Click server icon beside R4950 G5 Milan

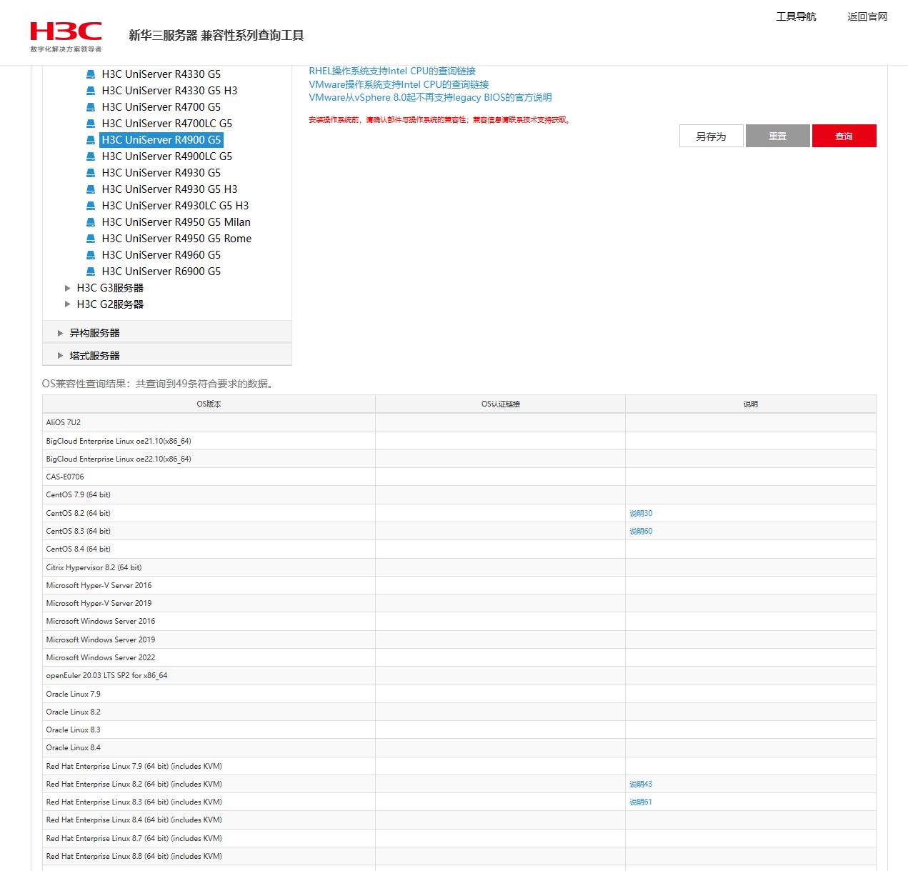click(x=91, y=222)
